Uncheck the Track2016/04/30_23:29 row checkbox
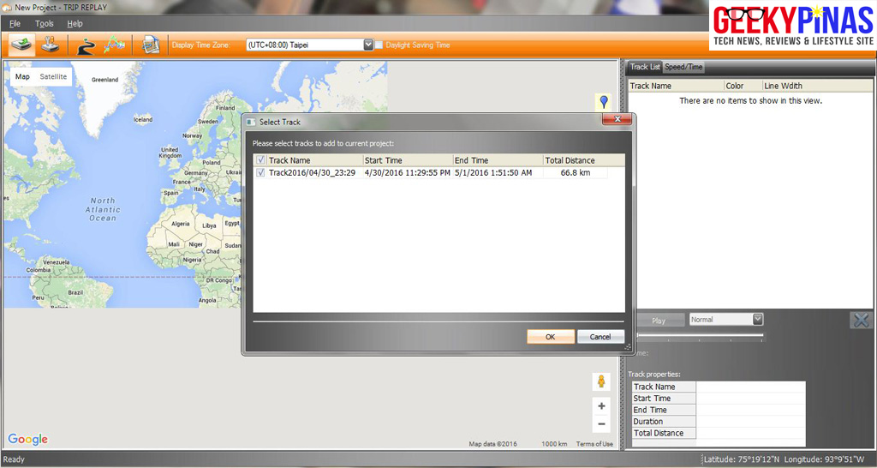This screenshot has width=877, height=468. click(x=260, y=173)
